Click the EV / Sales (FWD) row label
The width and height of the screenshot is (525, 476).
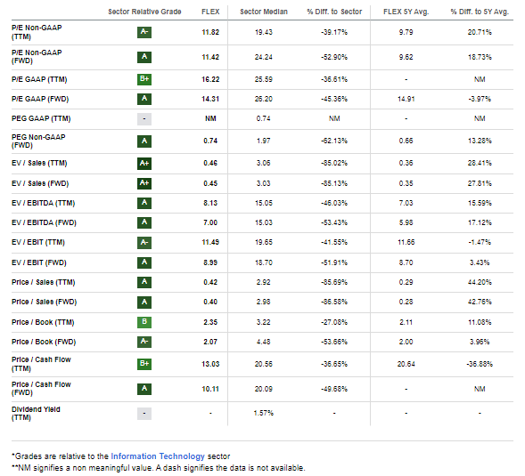tap(40, 183)
